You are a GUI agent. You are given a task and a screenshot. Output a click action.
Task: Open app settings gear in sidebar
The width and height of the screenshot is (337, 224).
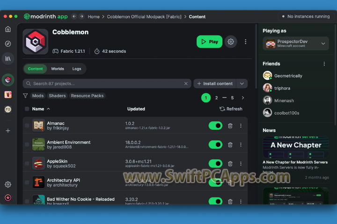click(x=8, y=184)
